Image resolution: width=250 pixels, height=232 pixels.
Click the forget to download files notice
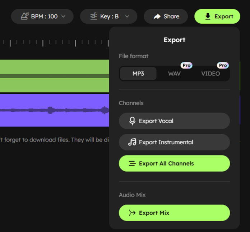pos(55,140)
